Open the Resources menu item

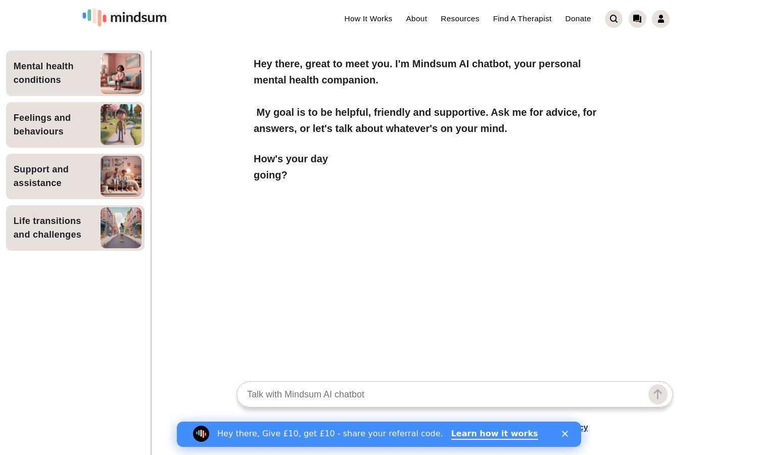(460, 19)
